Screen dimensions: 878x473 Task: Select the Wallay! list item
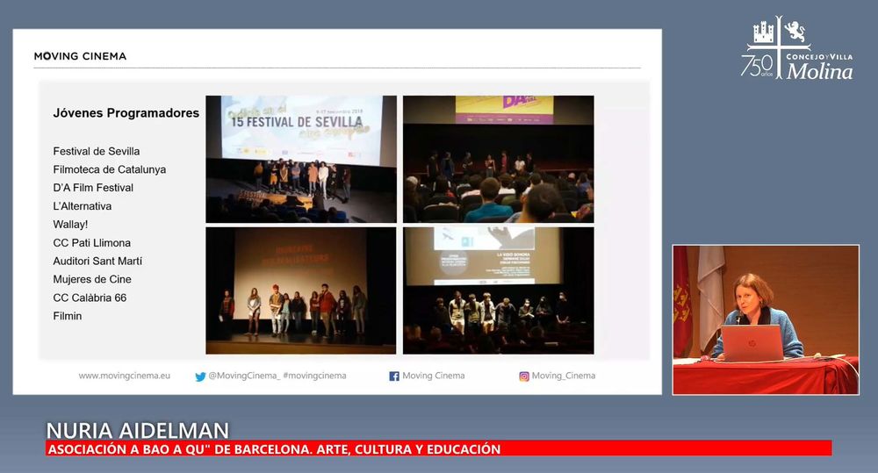70,225
